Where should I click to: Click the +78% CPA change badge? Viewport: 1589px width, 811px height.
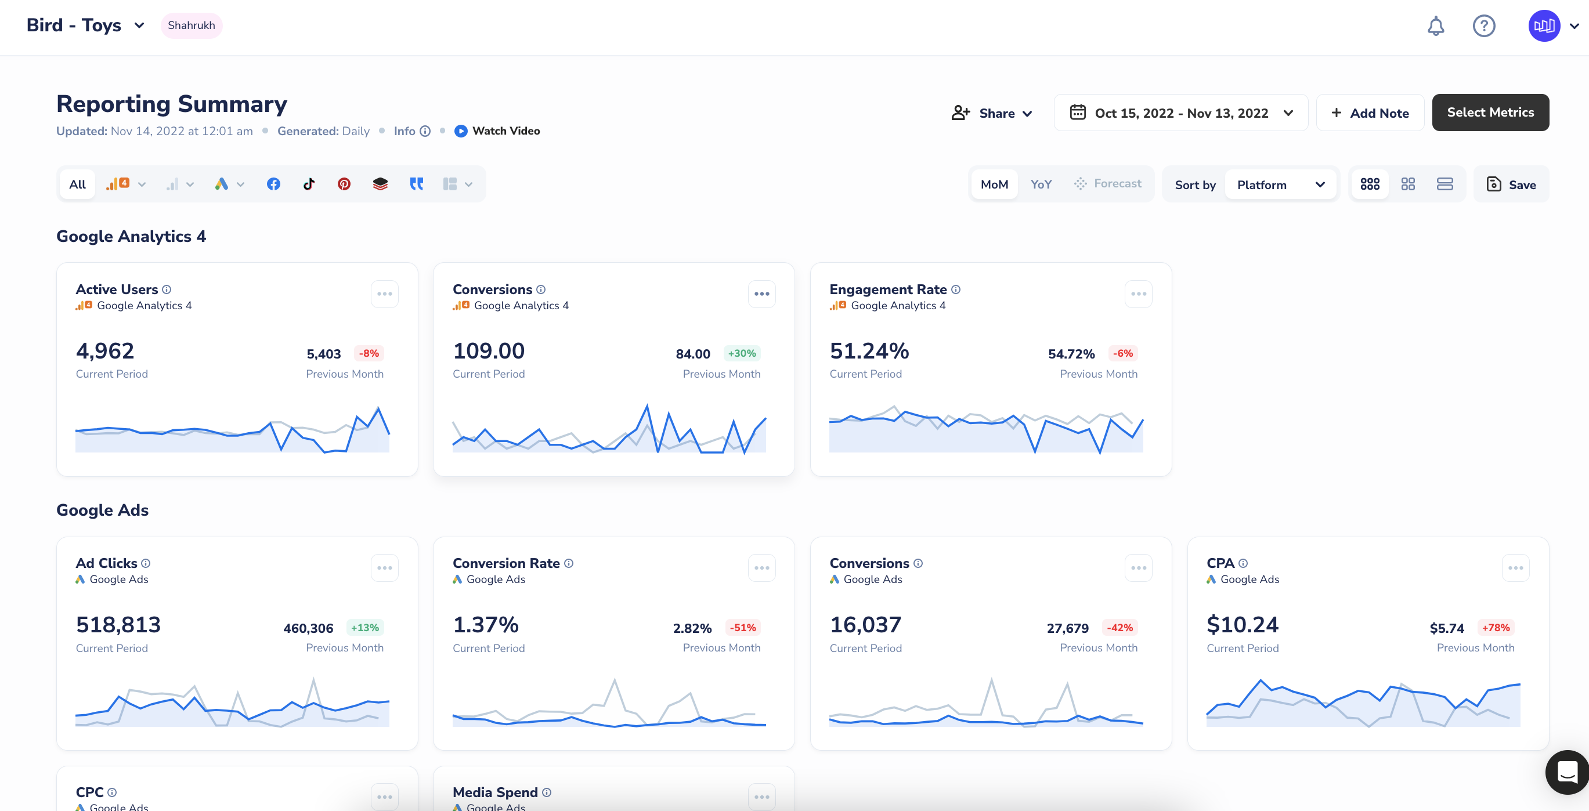coord(1496,627)
